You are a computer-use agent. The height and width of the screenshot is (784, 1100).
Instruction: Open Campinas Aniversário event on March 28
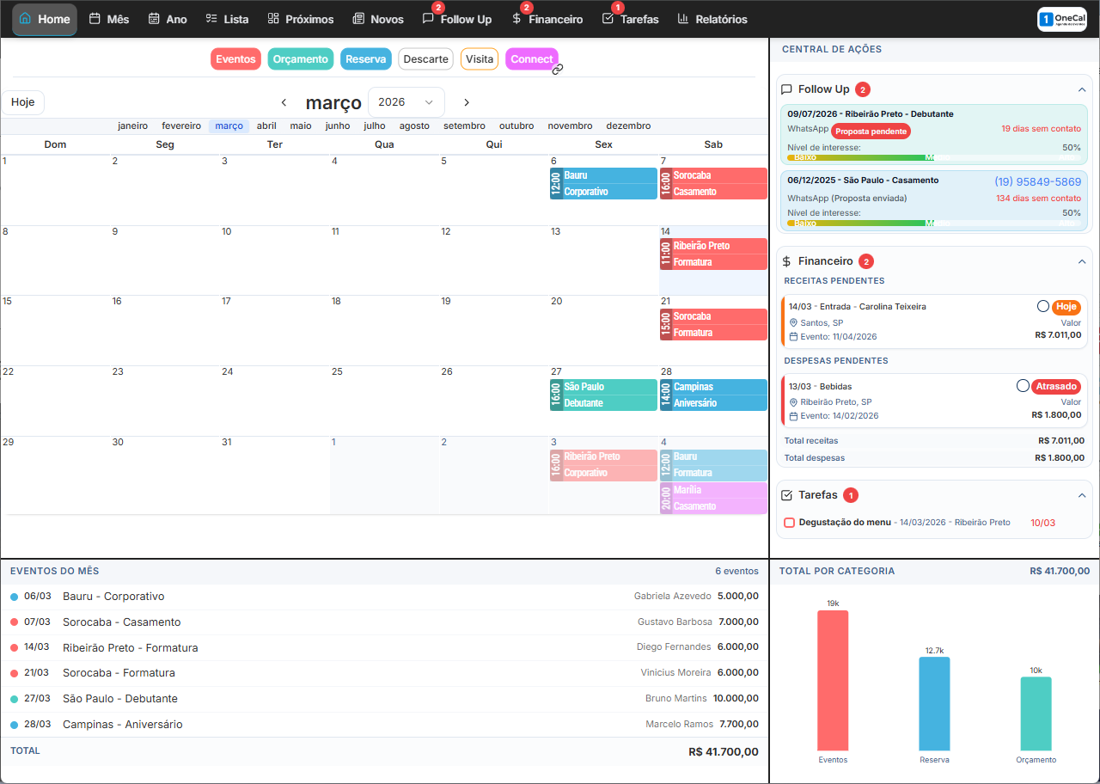(x=713, y=395)
